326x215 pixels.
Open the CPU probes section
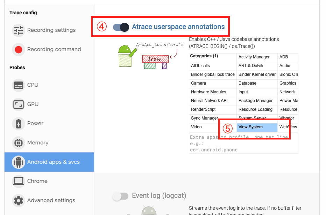pos(49,85)
